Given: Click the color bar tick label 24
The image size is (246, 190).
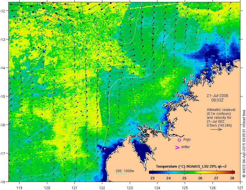Looking at the screenshot, I should [x=168, y=178].
